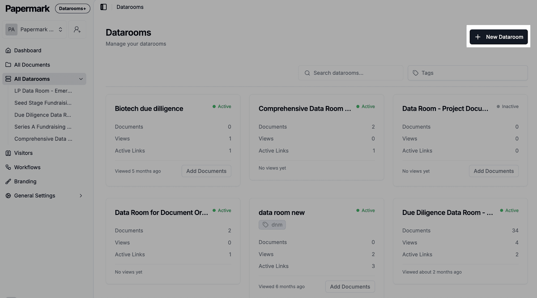537x298 pixels.
Task: Click Inactive status on Project Documents card
Action: pos(507,106)
